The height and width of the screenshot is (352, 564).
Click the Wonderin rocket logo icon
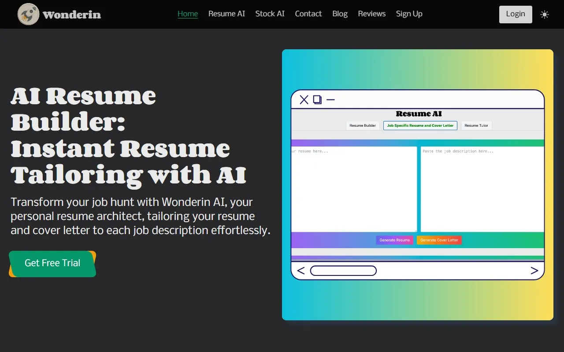(28, 14)
